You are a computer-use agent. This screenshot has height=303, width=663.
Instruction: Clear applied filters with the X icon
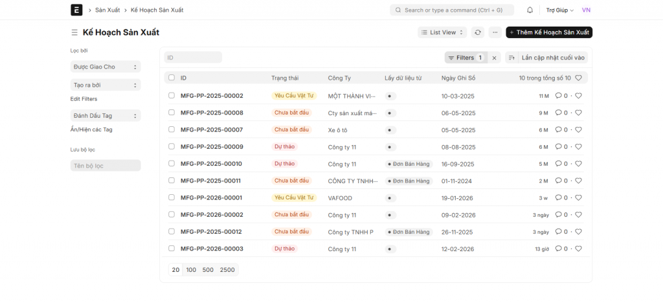pyautogui.click(x=494, y=58)
